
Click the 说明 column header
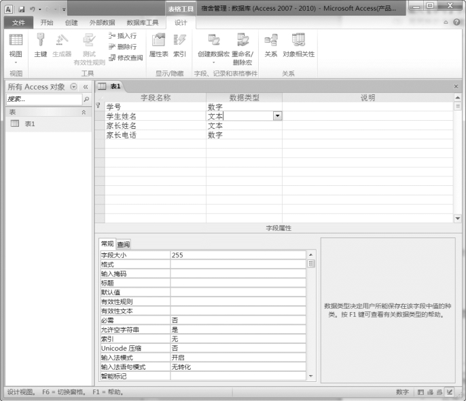coord(368,98)
